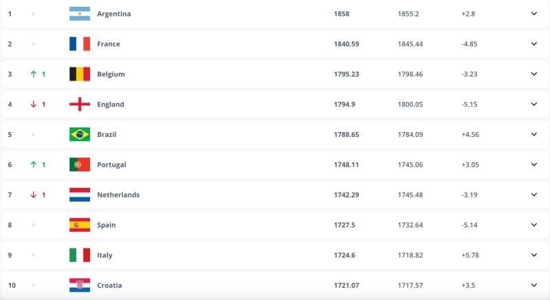This screenshot has width=550, height=300.
Task: Click the England flag icon
Action: (x=80, y=105)
